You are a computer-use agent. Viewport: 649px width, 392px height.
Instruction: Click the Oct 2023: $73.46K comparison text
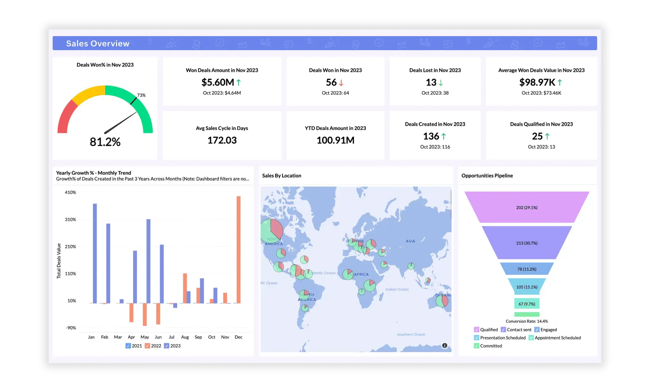coord(541,93)
